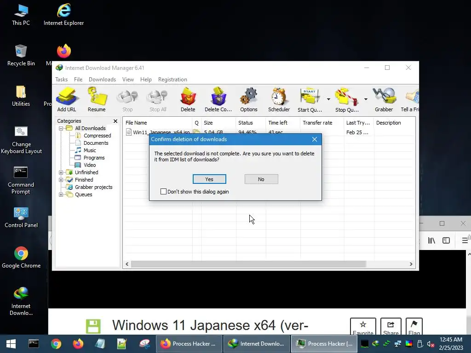
Task: Expand the Finished category node
Action: (61, 180)
